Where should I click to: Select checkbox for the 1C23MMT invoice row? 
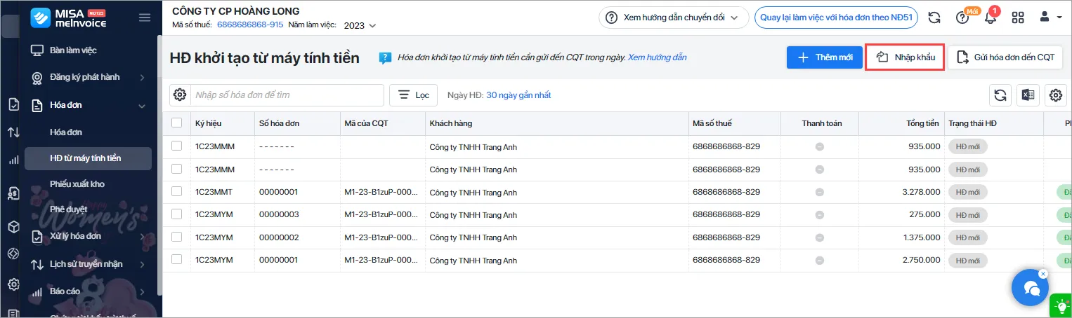point(177,191)
